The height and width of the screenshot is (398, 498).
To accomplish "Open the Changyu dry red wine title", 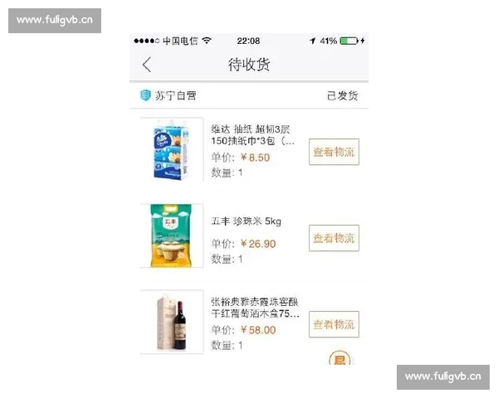I will click(x=255, y=308).
